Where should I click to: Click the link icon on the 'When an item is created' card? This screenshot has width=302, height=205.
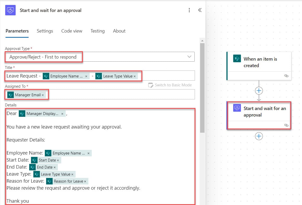pos(286,76)
